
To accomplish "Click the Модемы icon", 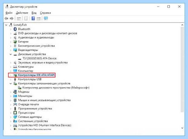I will [15, 92].
